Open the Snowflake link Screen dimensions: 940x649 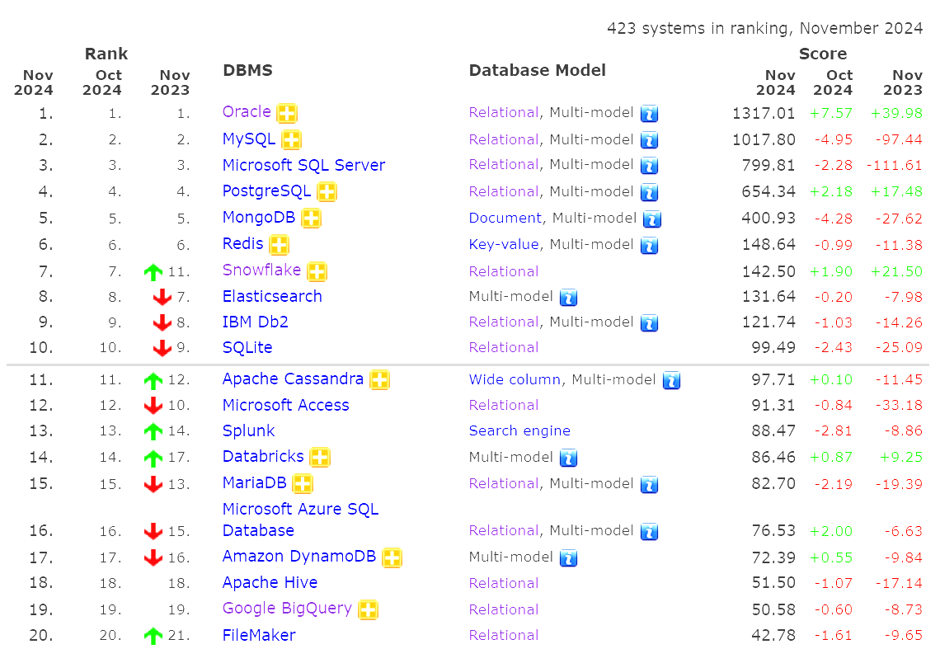[261, 270]
